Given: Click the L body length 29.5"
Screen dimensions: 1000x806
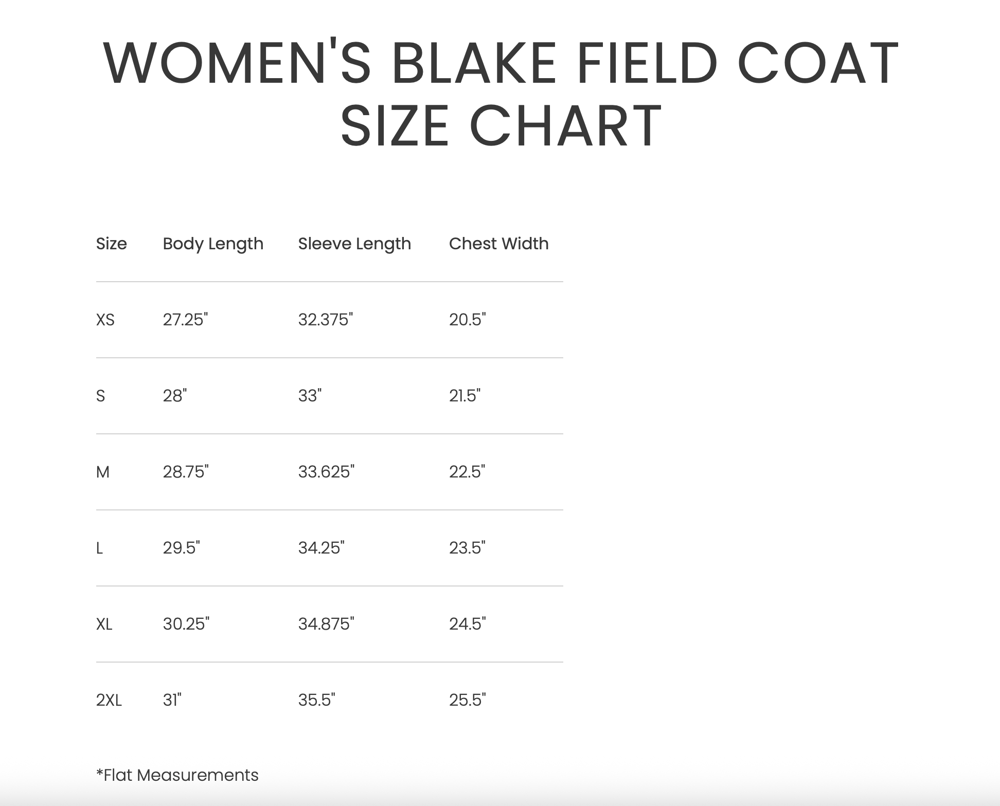Looking at the screenshot, I should click(x=181, y=548).
